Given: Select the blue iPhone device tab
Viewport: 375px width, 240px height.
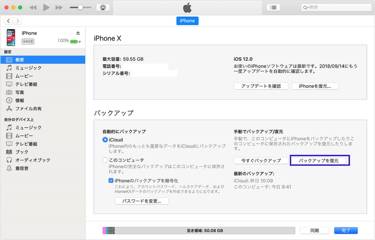Looking at the screenshot, I should click(x=187, y=21).
